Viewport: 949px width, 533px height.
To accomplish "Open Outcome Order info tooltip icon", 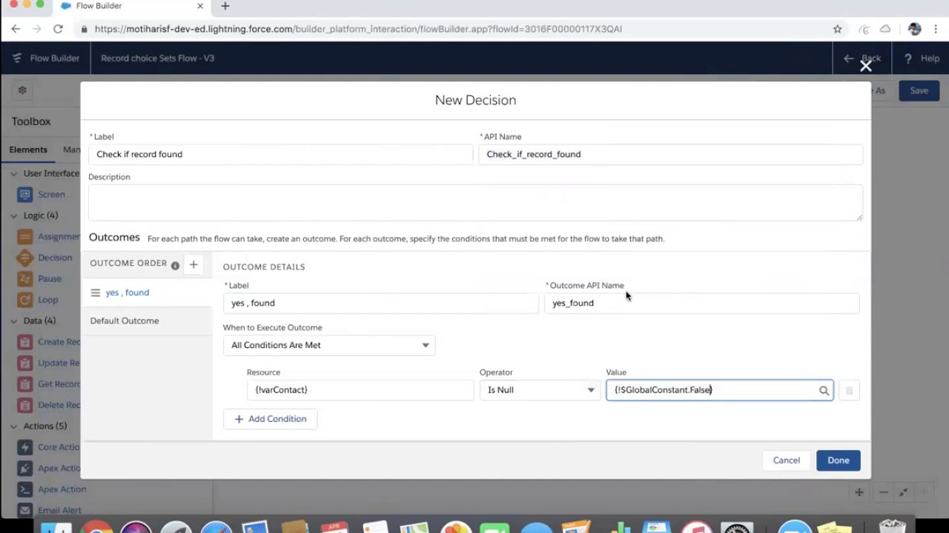I will coord(175,265).
